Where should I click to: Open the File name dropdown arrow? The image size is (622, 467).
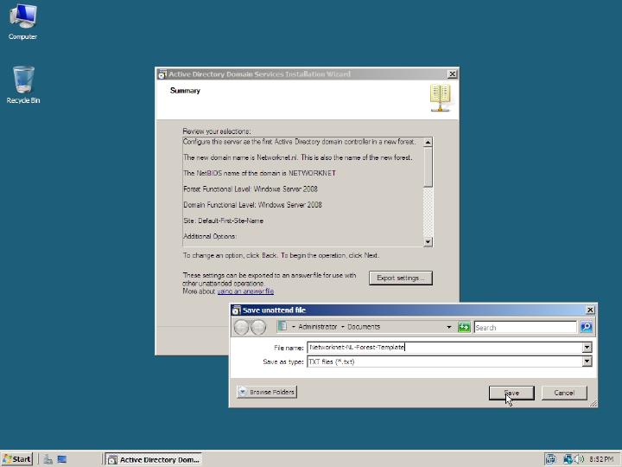(587, 348)
